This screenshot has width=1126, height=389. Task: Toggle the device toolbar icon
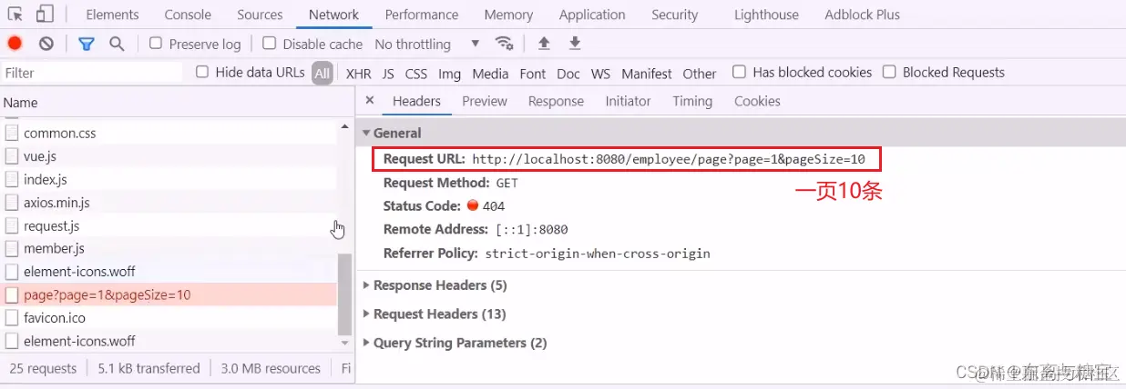tap(44, 15)
